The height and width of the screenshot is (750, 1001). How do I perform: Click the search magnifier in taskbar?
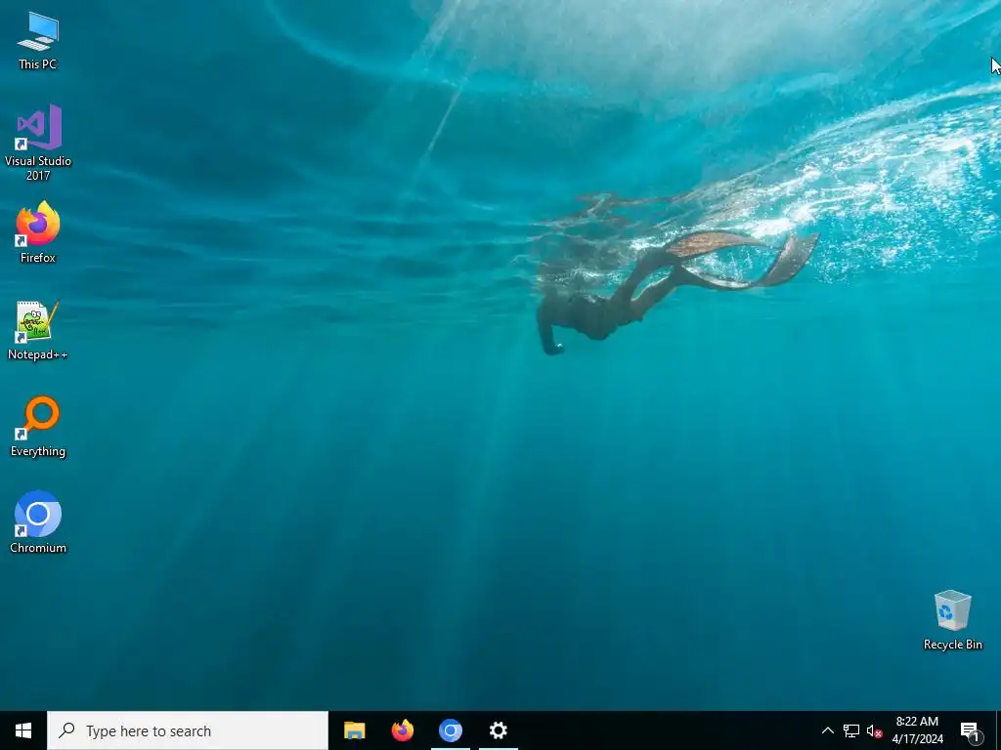click(67, 730)
